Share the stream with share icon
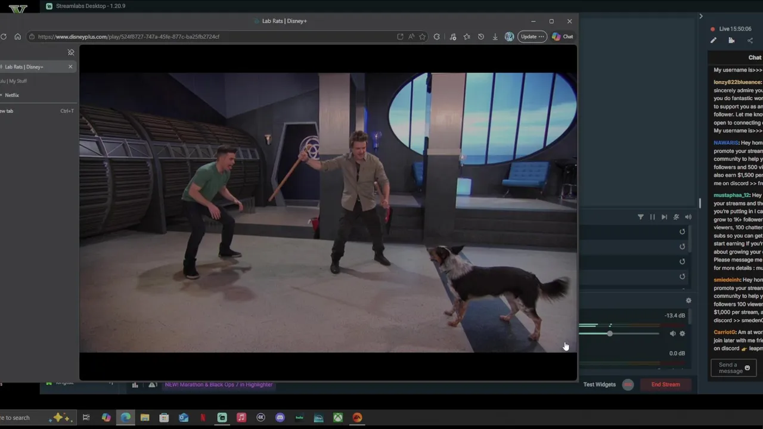Viewport: 763px width, 429px height. [x=750, y=41]
